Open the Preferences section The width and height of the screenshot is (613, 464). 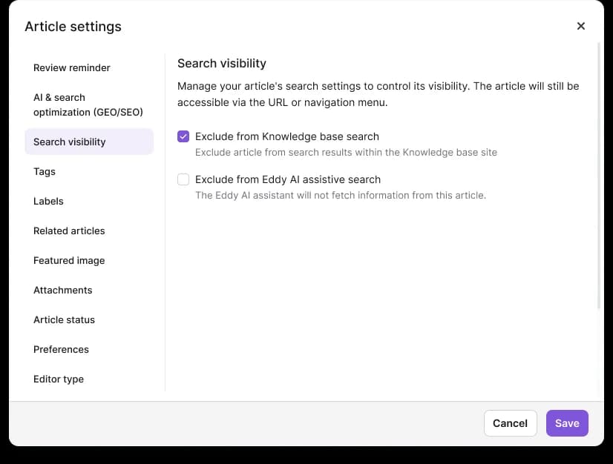coord(89,350)
